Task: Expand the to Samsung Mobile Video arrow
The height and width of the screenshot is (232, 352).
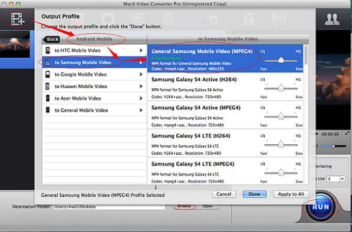Action: 141,62
